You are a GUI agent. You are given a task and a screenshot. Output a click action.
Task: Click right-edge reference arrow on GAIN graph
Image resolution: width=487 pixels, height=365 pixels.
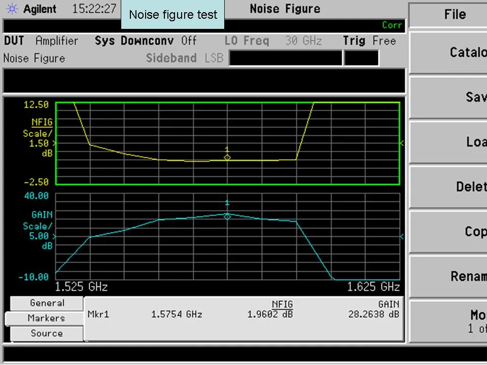coord(402,236)
